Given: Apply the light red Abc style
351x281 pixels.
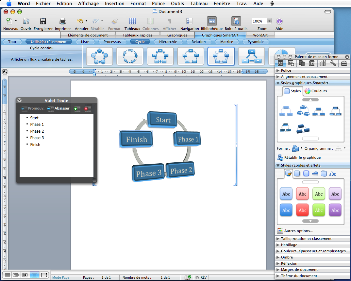Looking at the screenshot, I should coord(302,194).
